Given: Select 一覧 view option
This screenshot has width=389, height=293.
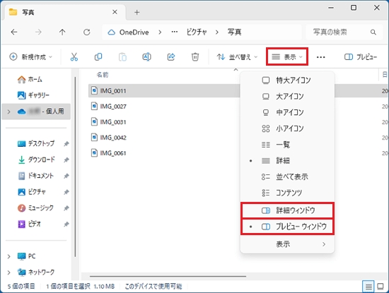Looking at the screenshot, I should click(x=288, y=145).
